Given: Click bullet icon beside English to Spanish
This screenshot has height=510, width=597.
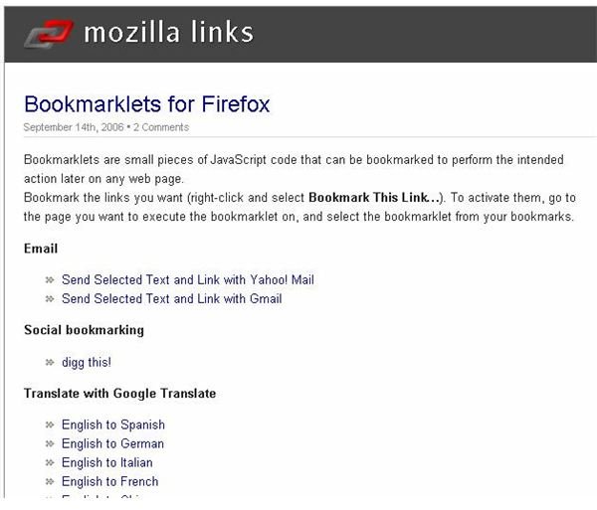Looking at the screenshot, I should click(50, 425).
